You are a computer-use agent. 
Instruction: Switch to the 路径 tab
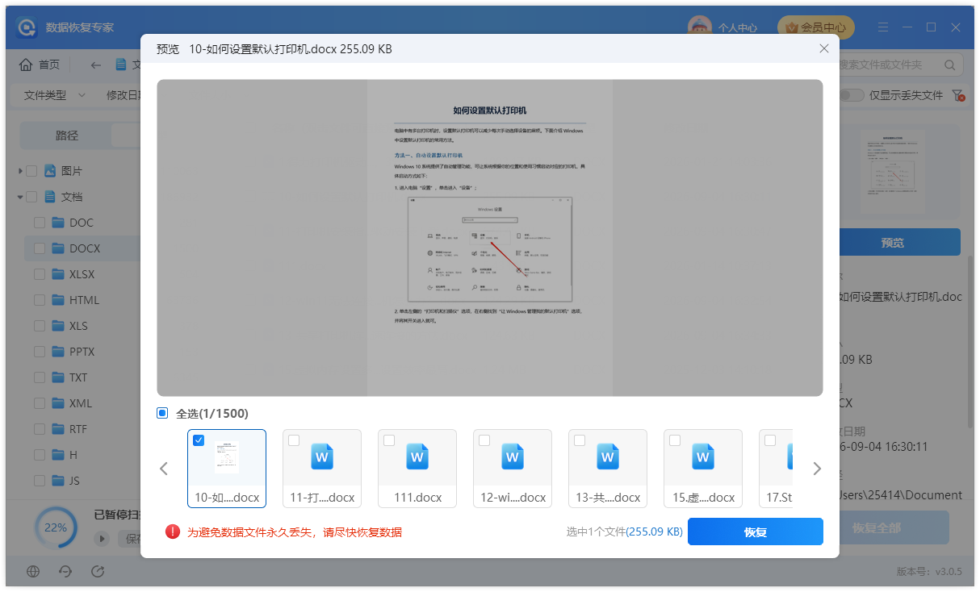(x=67, y=135)
